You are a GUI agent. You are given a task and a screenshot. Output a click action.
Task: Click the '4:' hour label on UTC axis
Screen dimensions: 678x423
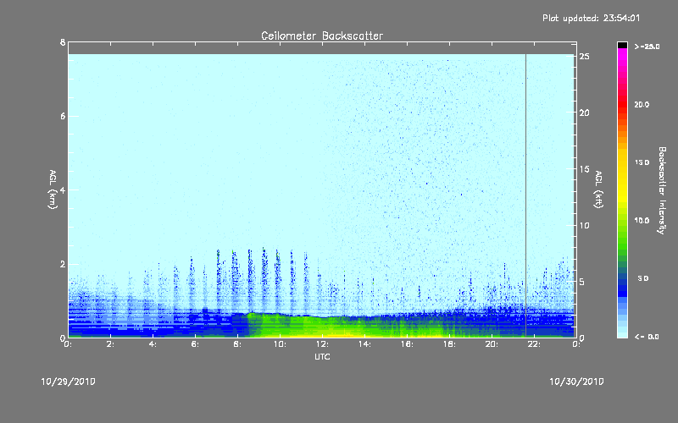[153, 344]
